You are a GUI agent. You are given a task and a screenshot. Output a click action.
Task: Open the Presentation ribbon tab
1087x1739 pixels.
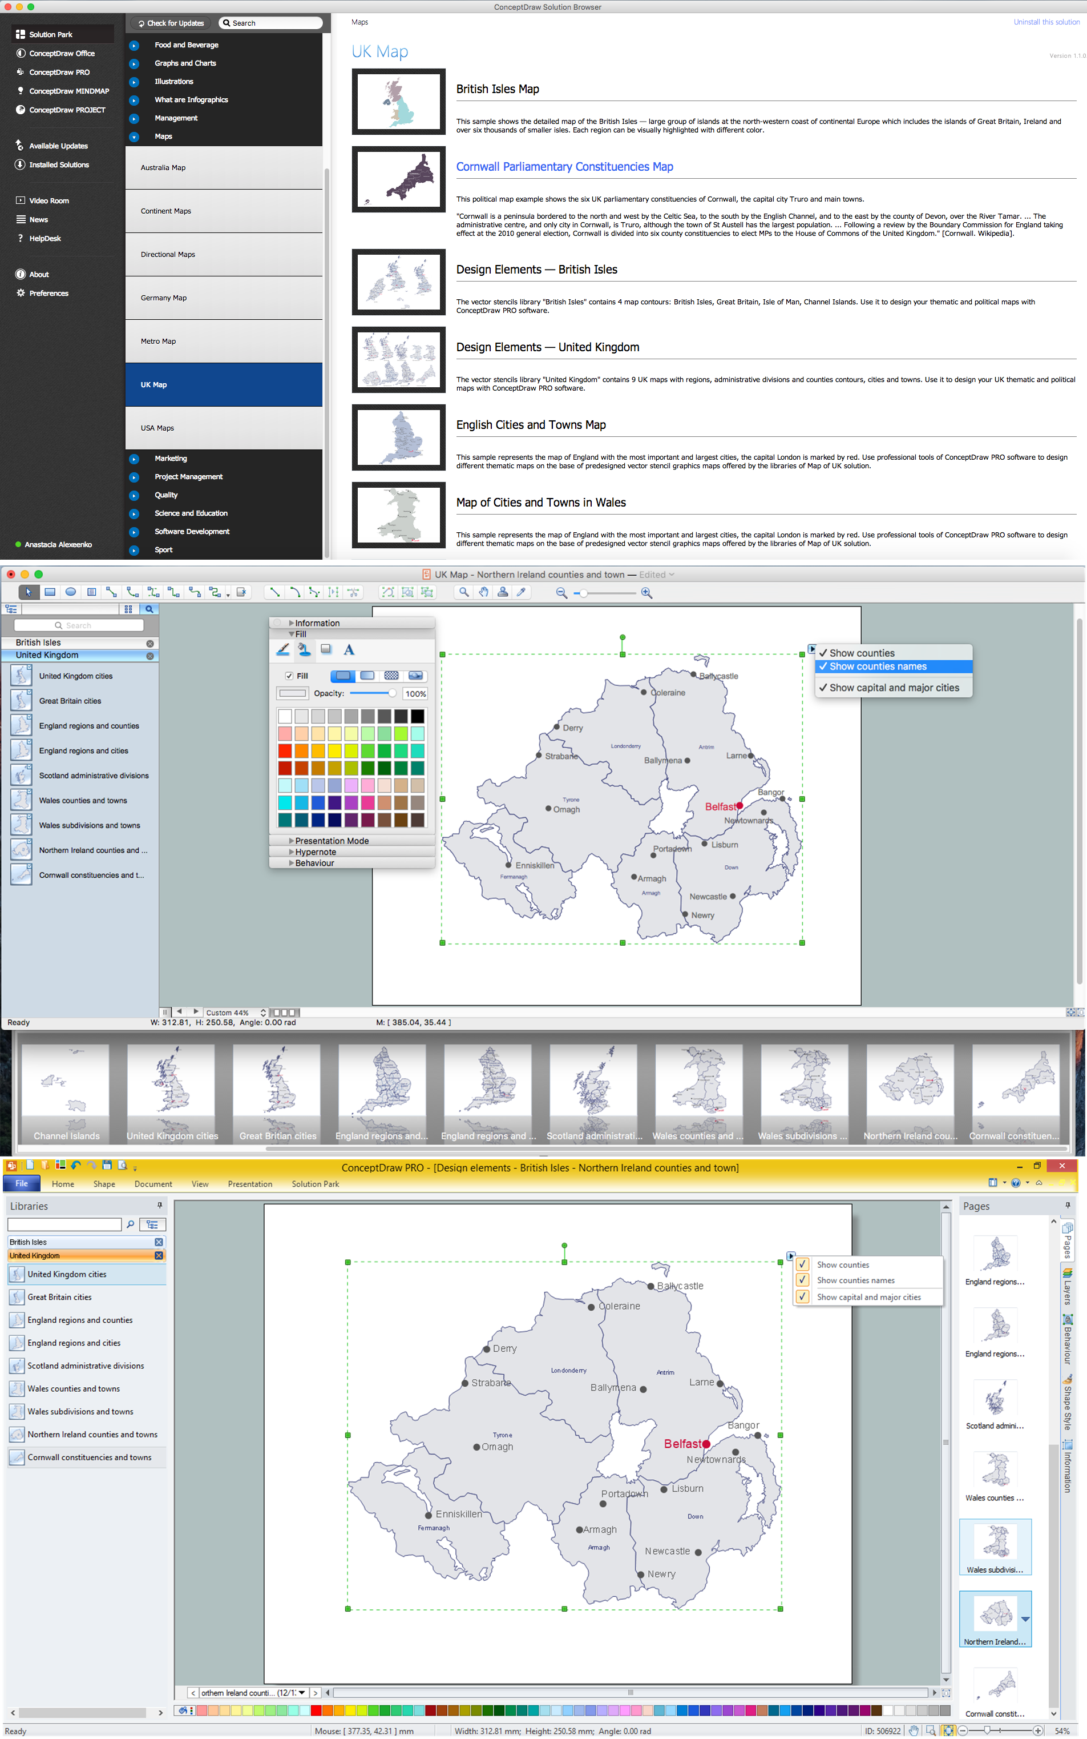249,1183
